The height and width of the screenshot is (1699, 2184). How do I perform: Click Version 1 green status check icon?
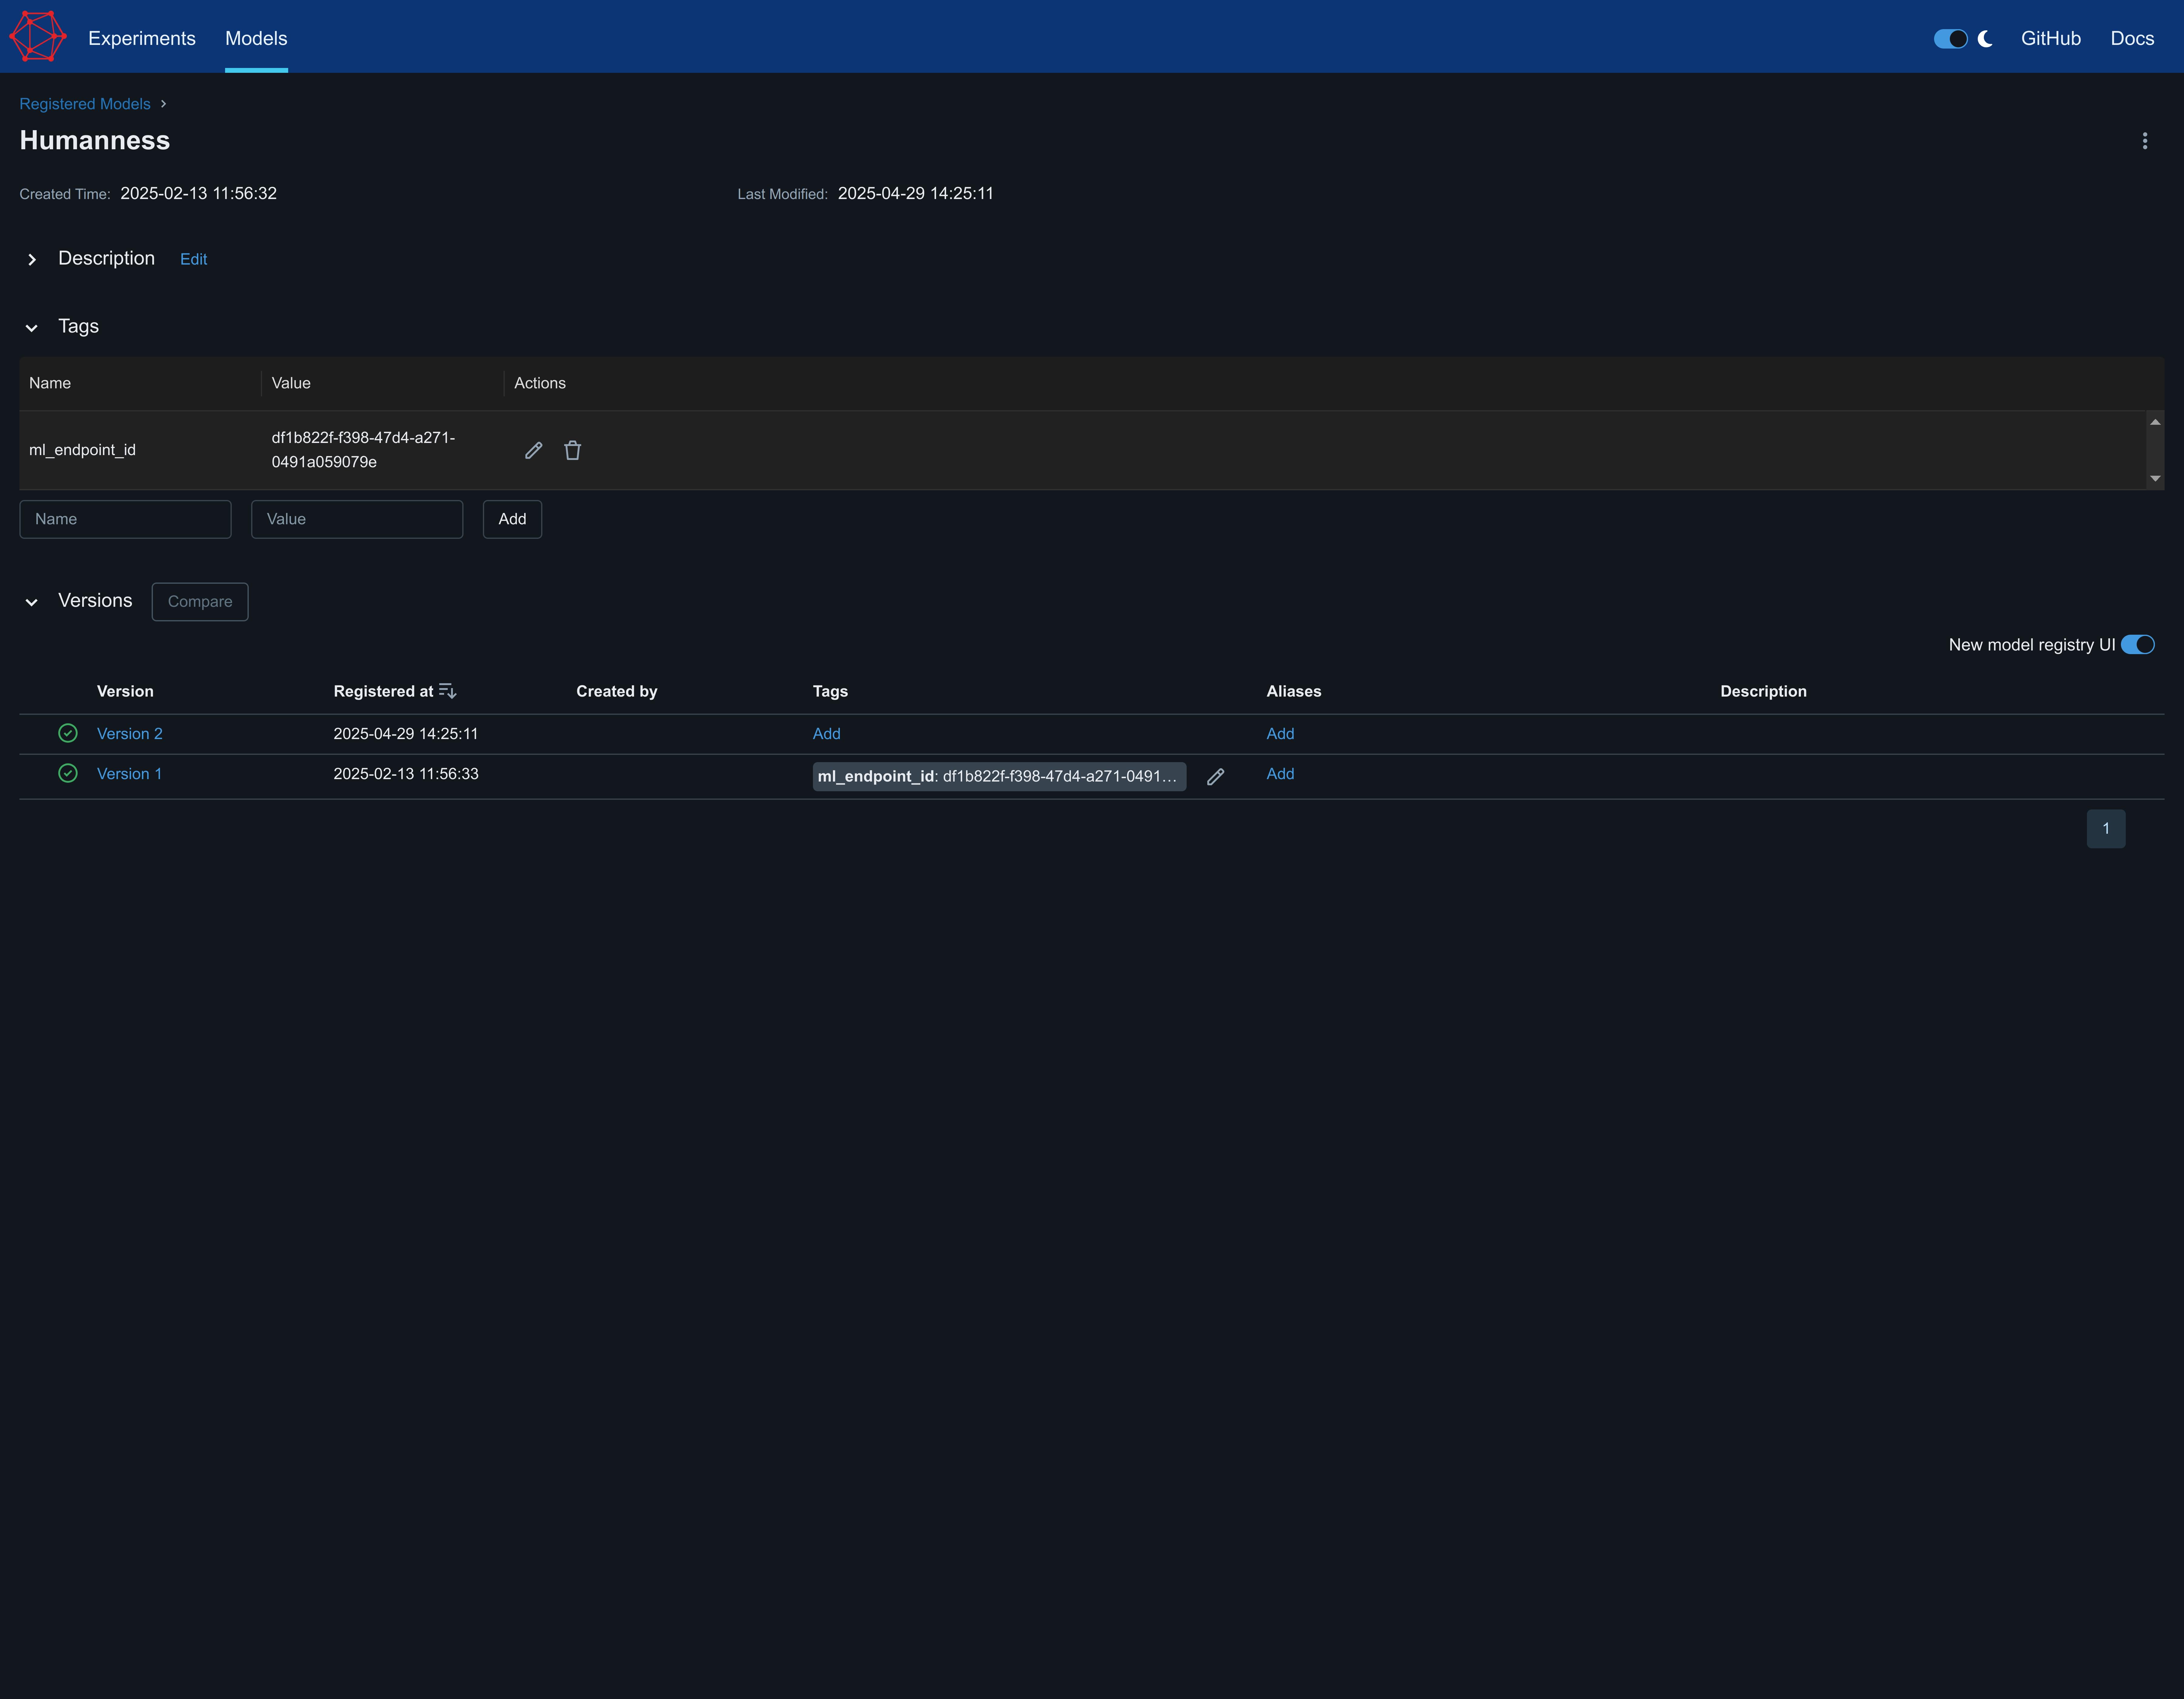click(x=68, y=773)
